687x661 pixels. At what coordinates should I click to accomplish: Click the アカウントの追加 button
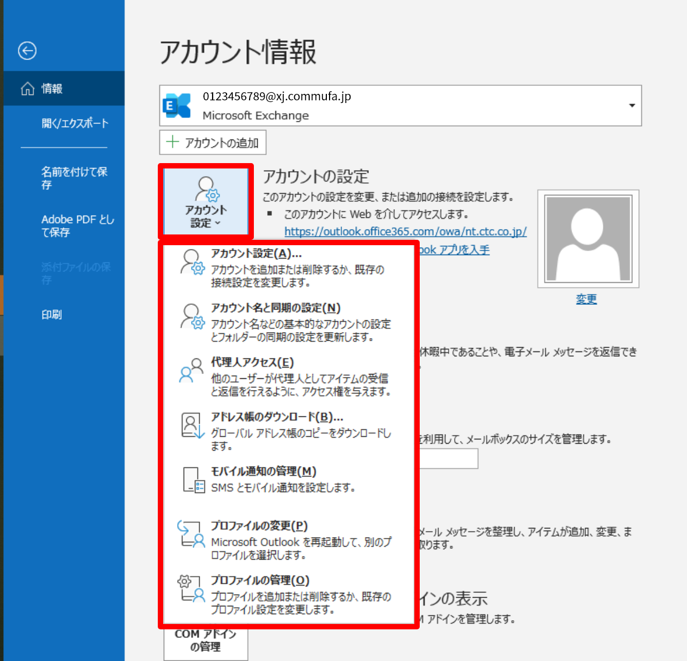(x=213, y=143)
